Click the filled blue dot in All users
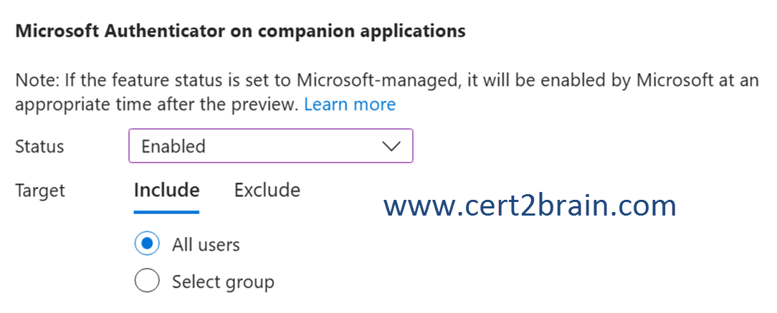The image size is (777, 313). 147,244
